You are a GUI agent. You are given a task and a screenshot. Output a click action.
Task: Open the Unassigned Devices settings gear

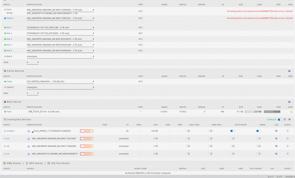[290, 119]
